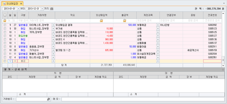The height and width of the screenshot is (104, 227).
Task: Open 계정과목 dropdown for 받을어음 row
Action: coord(158,47)
